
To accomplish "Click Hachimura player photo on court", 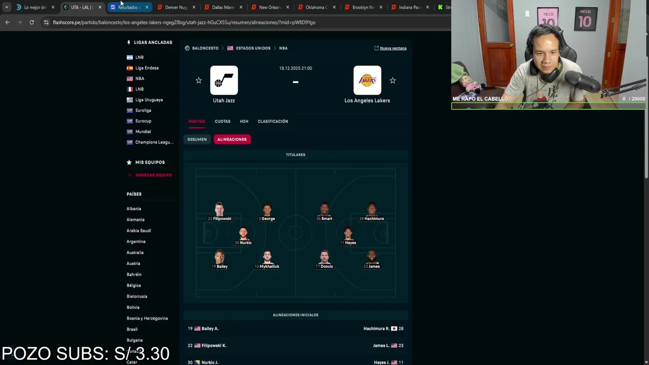I will [372, 209].
